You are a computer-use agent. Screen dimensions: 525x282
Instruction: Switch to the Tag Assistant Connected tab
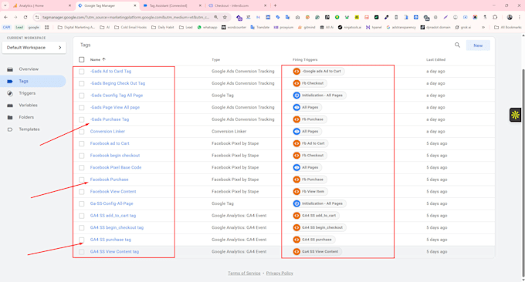[x=171, y=5]
